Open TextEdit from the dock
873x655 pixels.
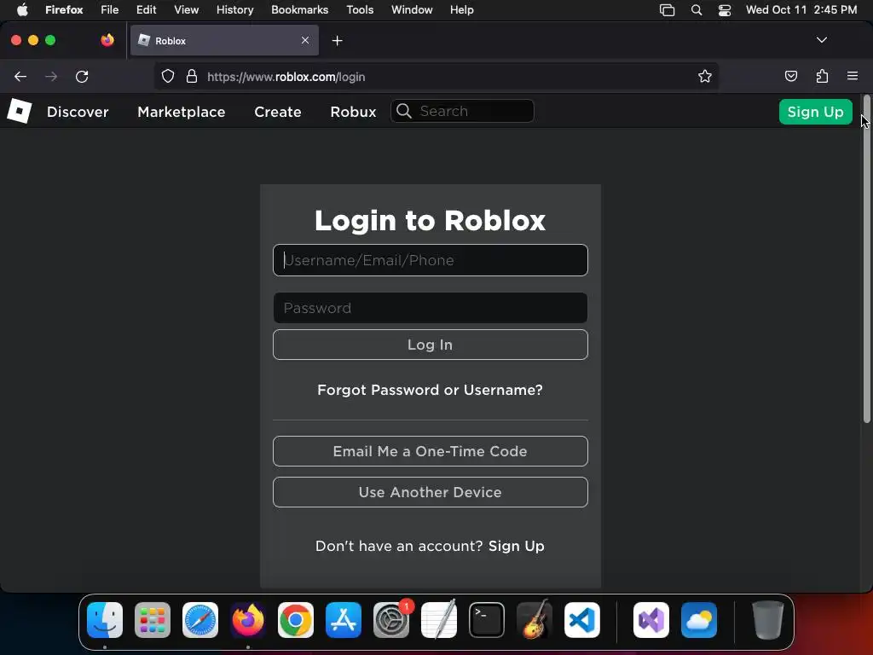[439, 620]
